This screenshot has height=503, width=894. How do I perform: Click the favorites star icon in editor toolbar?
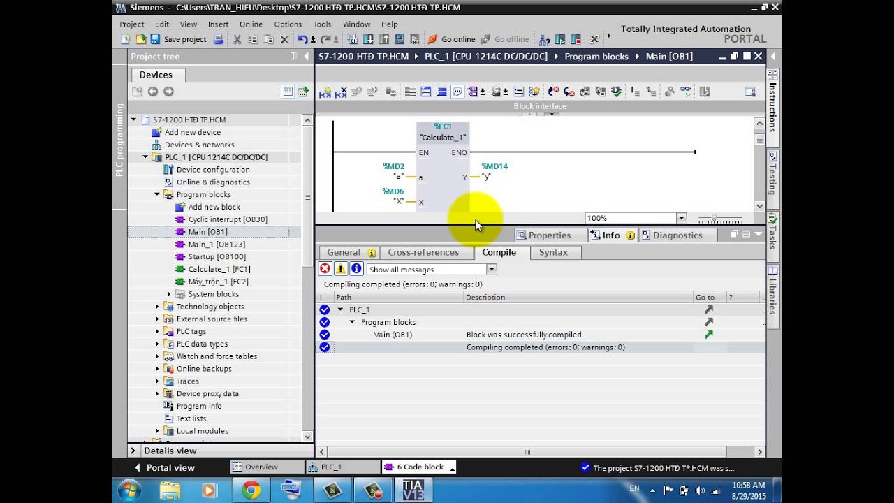(x=535, y=92)
